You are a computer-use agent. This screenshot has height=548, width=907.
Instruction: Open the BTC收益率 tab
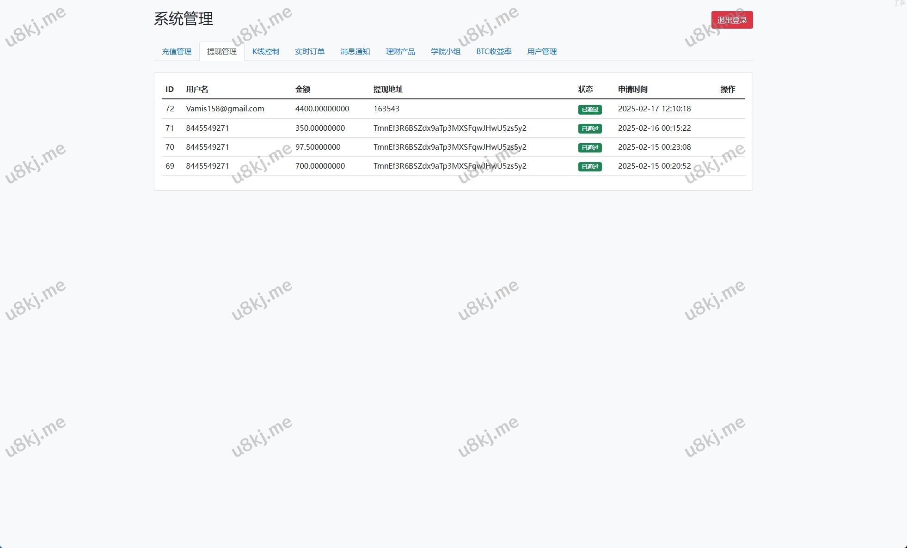[x=493, y=51]
